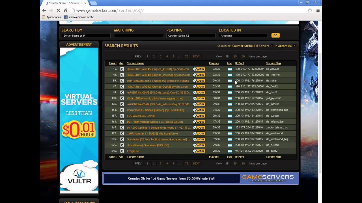Click IP 91.121.254.254:27020
This screenshot has height=203, width=362.
click(x=249, y=151)
